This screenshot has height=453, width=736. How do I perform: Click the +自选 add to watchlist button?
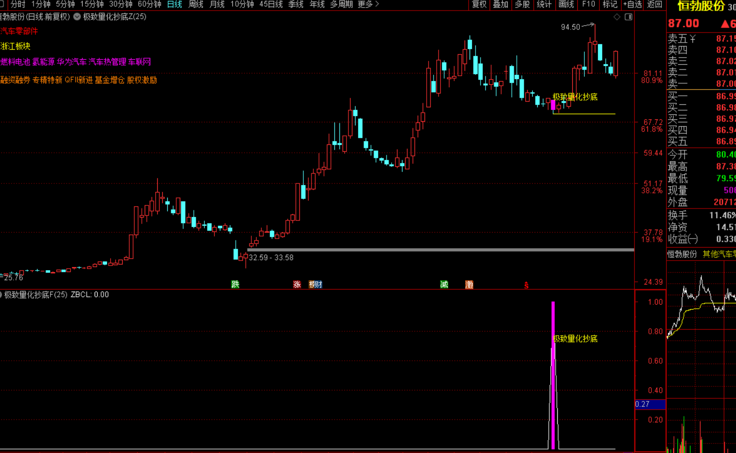(x=632, y=5)
